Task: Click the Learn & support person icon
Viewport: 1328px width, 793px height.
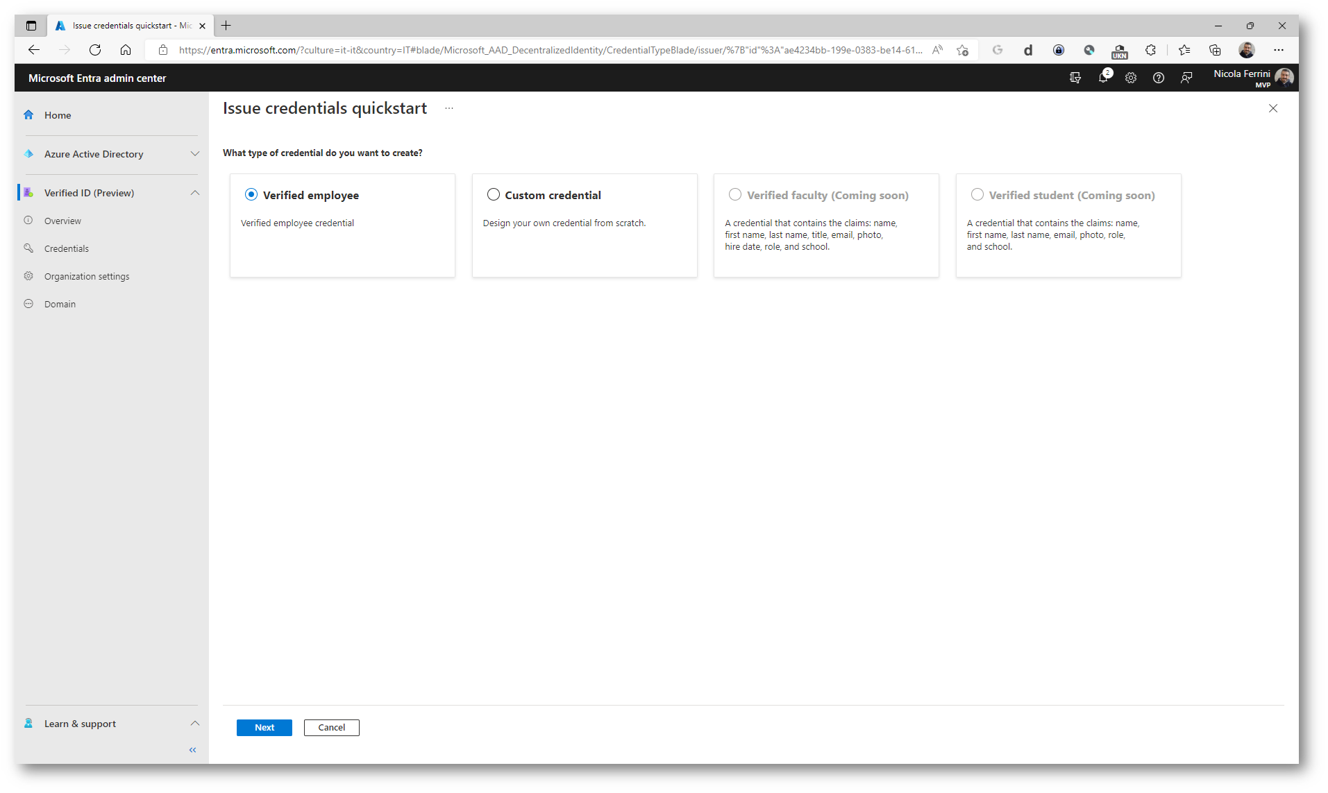Action: click(x=28, y=724)
